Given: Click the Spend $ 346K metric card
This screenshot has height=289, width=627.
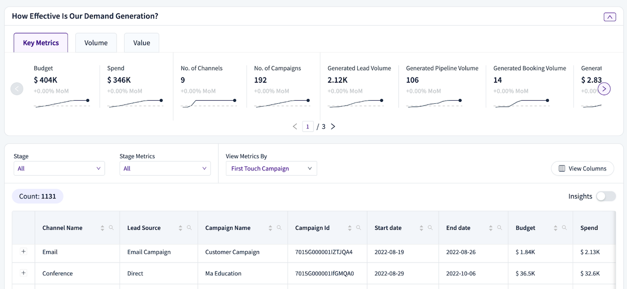Looking at the screenshot, I should [135, 86].
